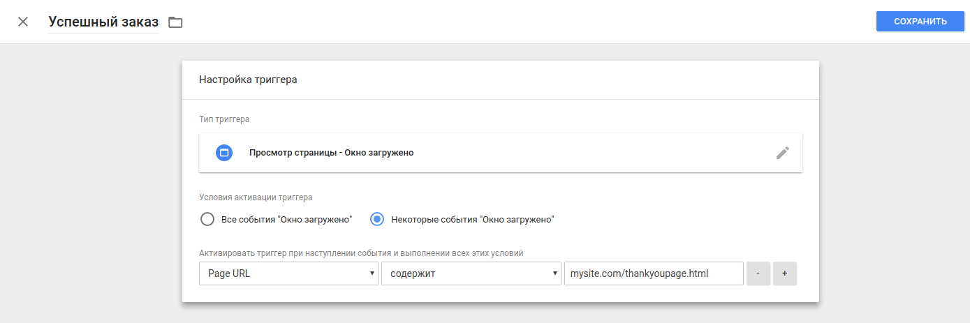Select radio "Некоторые события 'Окно загружено'"
The image size is (970, 323).
click(x=377, y=219)
